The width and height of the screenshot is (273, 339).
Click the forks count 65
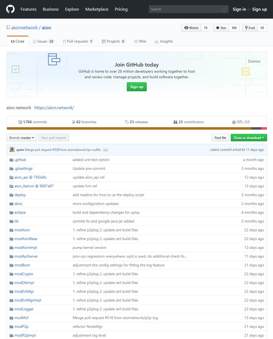click(x=262, y=28)
